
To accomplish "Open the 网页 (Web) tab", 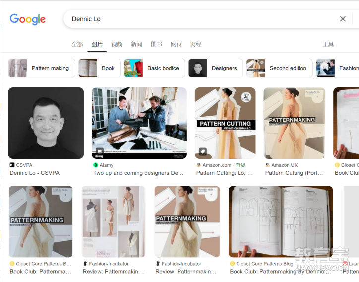I will tap(176, 44).
